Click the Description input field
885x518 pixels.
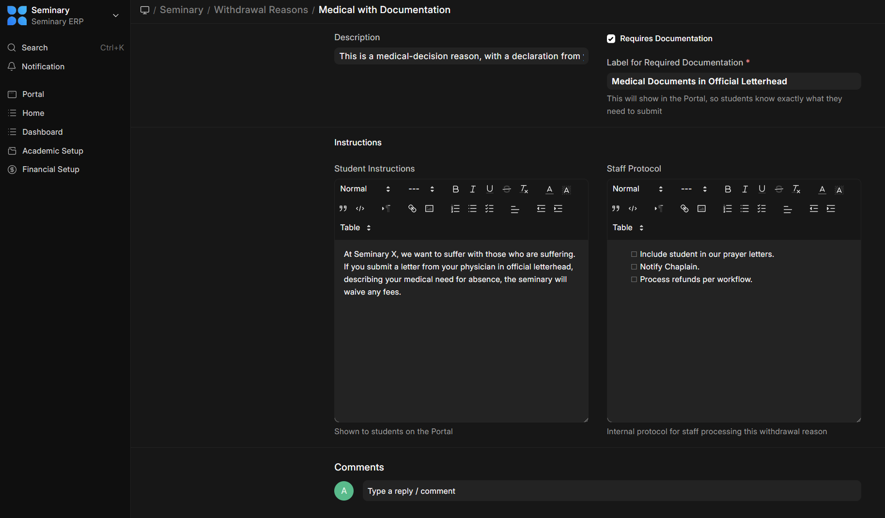(x=461, y=56)
